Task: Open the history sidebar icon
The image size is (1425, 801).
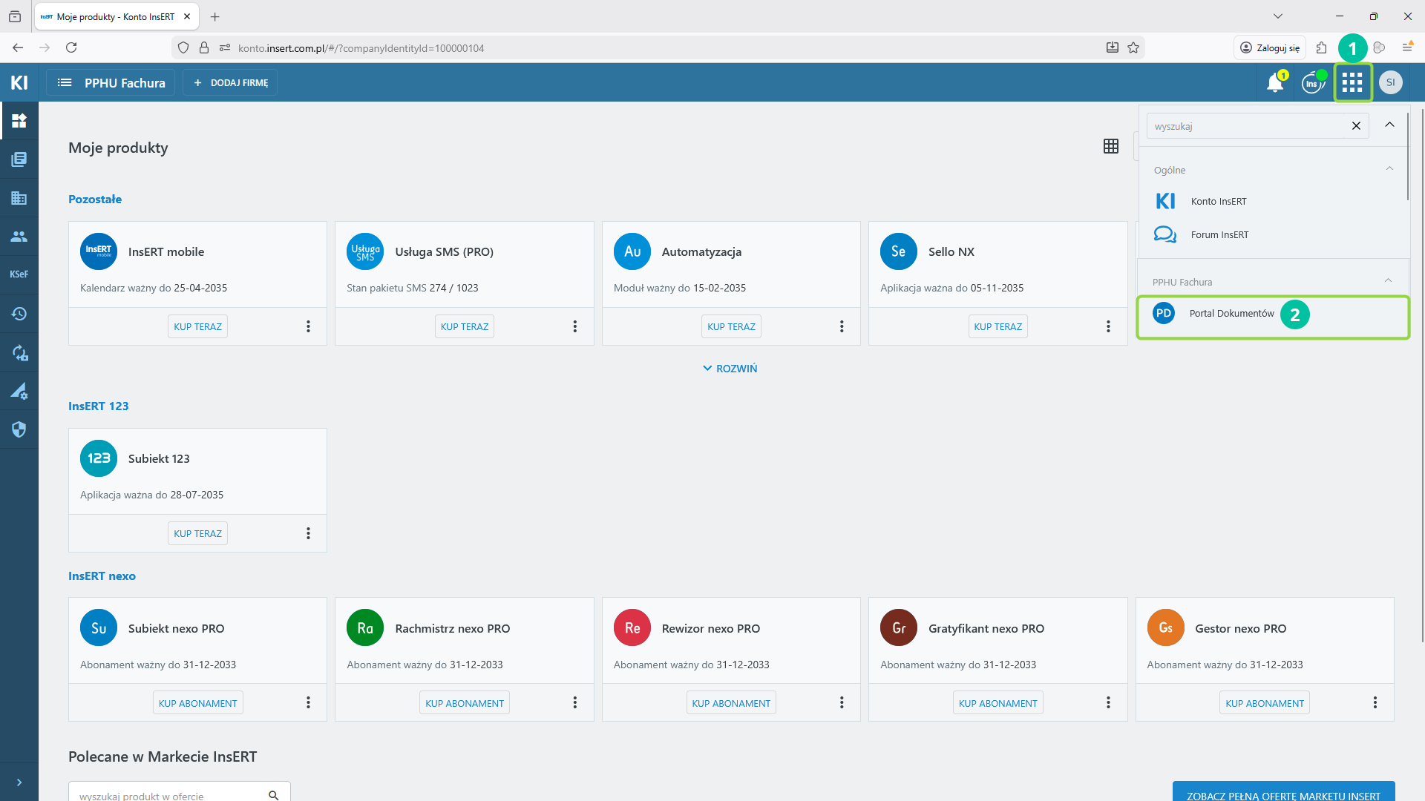Action: click(x=19, y=314)
